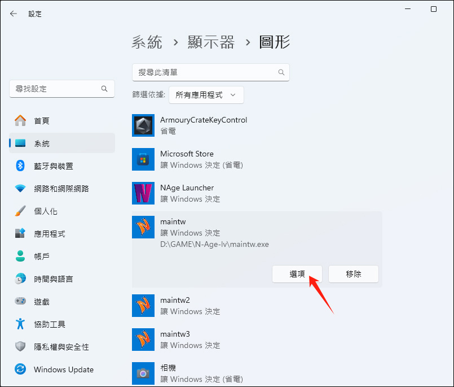The width and height of the screenshot is (454, 387).
Task: Select 應用程式 in the sidebar
Action: point(62,234)
